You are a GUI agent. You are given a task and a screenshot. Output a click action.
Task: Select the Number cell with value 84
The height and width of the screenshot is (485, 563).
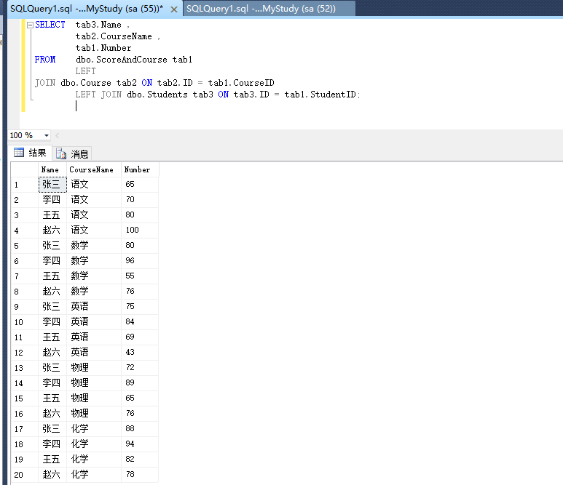coord(140,322)
